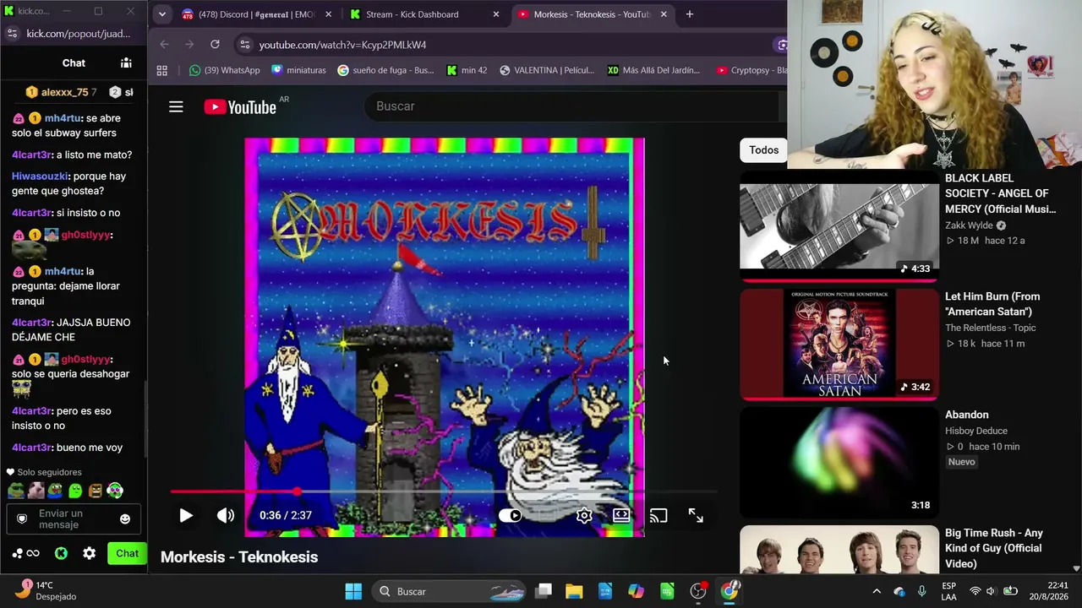The image size is (1082, 608).
Task: Open Task View on the taskbar
Action: coord(544,591)
